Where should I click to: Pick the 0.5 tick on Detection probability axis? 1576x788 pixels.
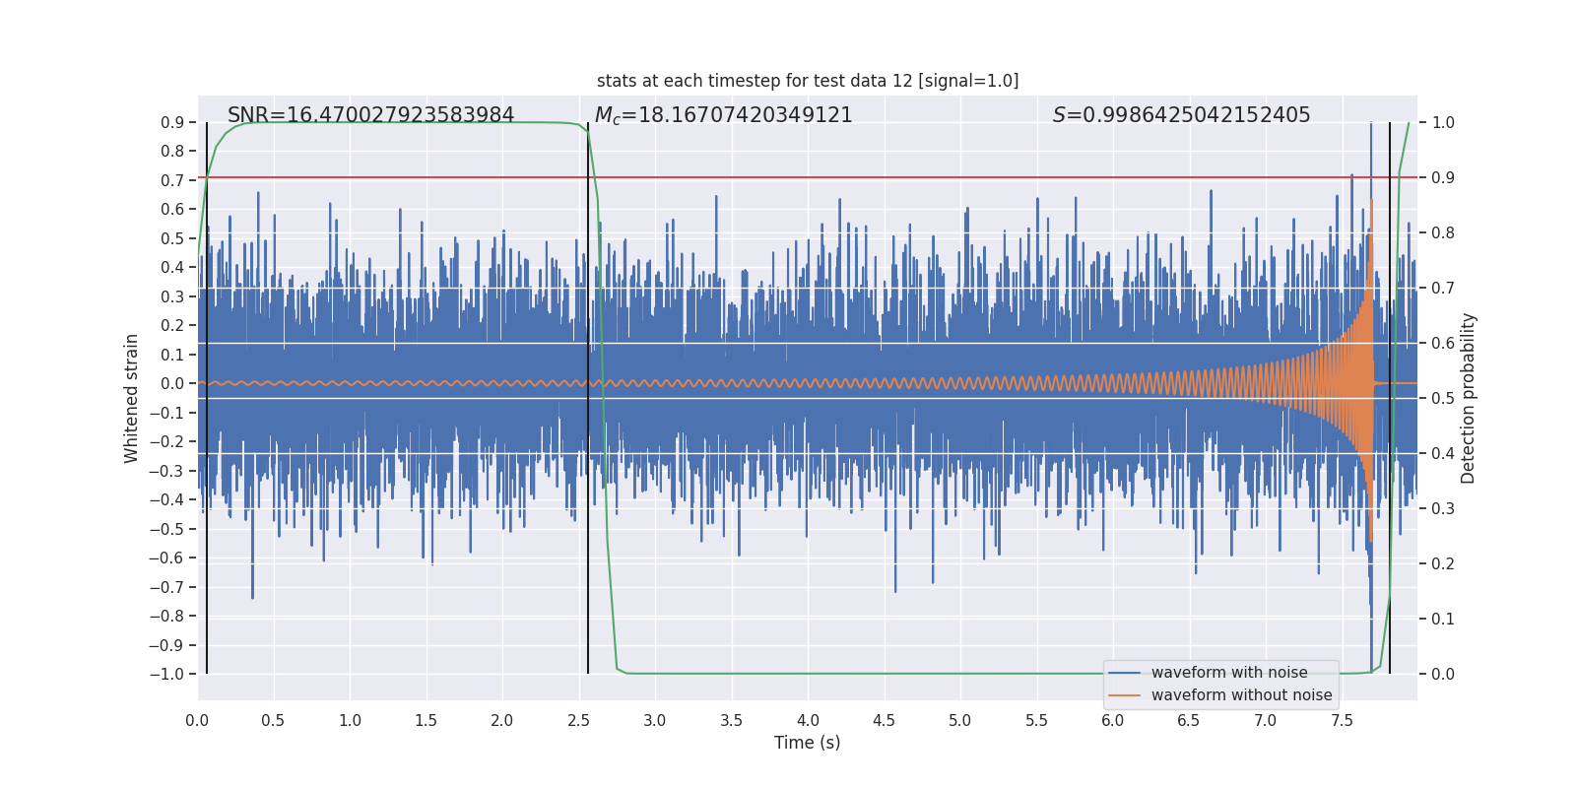click(1443, 398)
